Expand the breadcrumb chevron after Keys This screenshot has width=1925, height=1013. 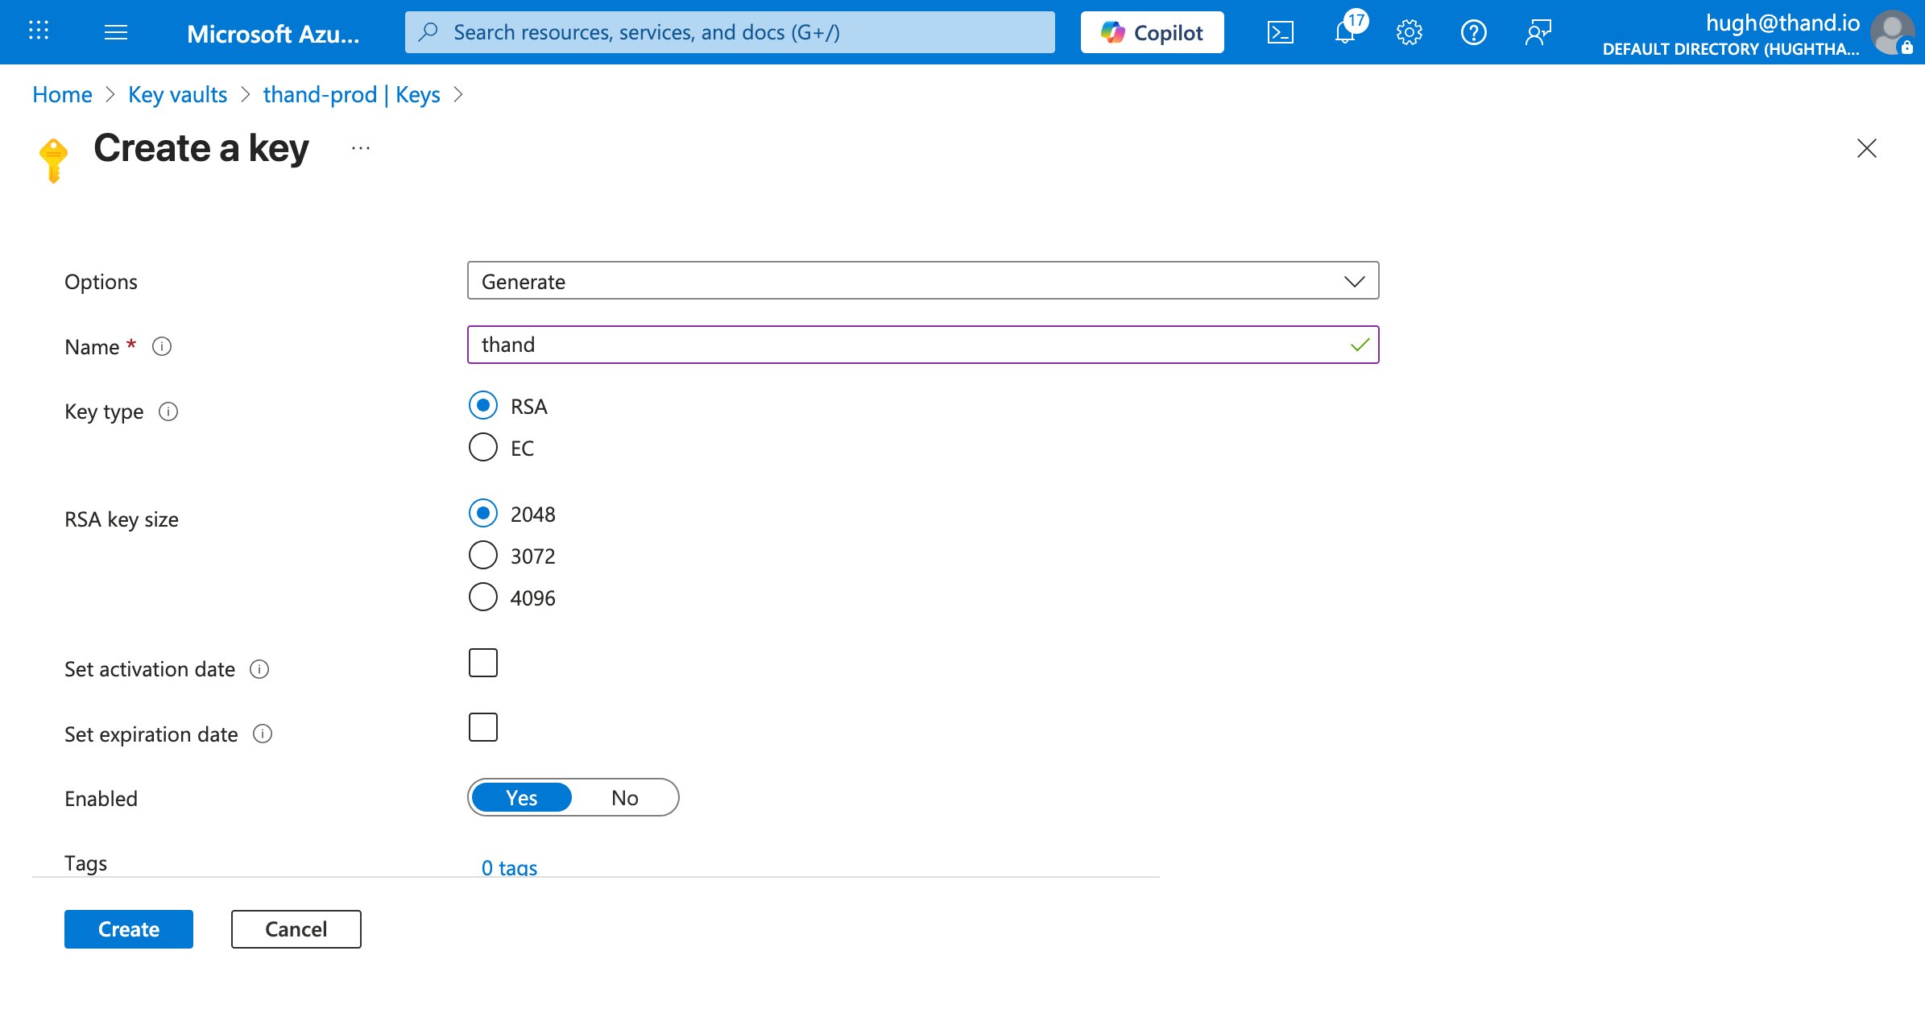point(458,94)
